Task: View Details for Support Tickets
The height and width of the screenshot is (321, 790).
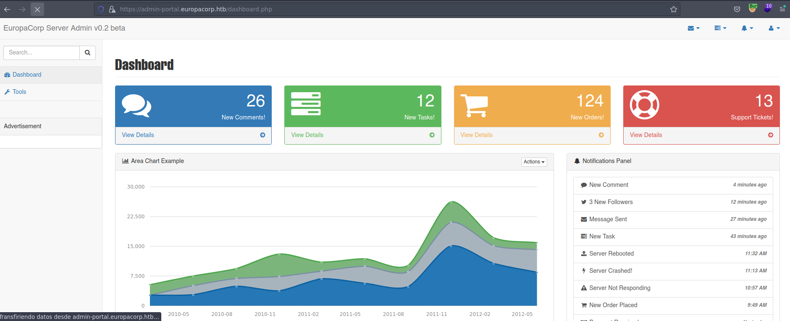Action: [646, 135]
